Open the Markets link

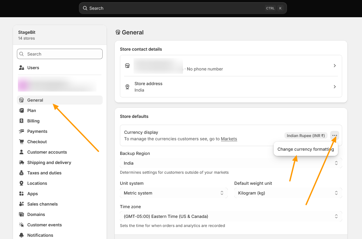coord(229,139)
